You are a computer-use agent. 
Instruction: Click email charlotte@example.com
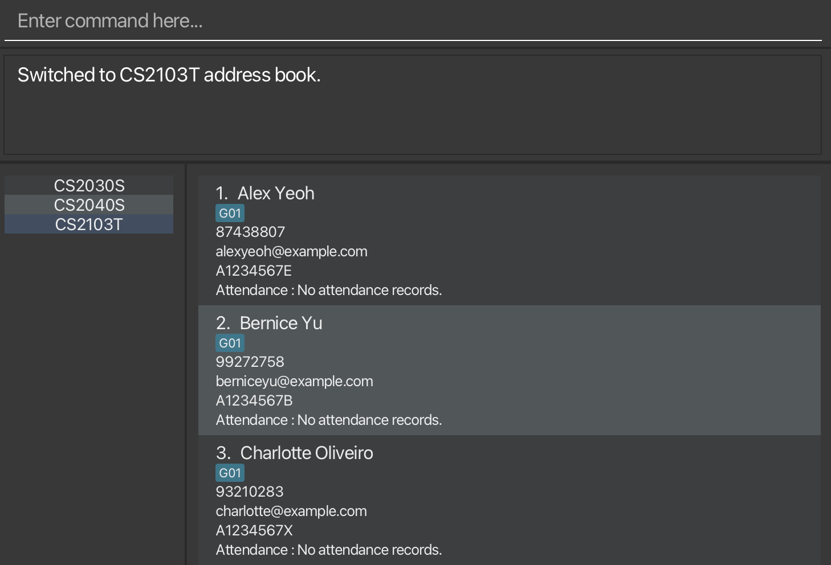pos(291,511)
